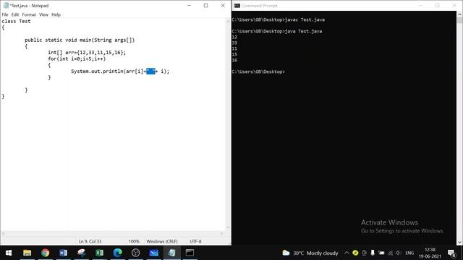This screenshot has width=463, height=260.
Task: Click 'java Test.java' command line text
Action: [x=303, y=31]
